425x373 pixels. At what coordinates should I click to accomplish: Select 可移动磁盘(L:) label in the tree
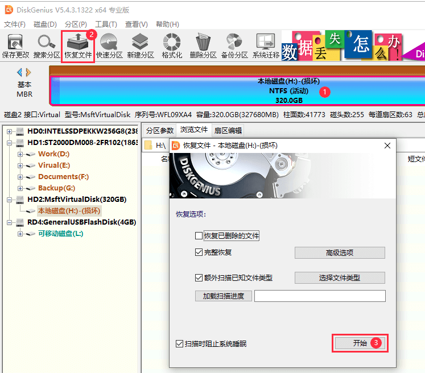click(x=60, y=234)
